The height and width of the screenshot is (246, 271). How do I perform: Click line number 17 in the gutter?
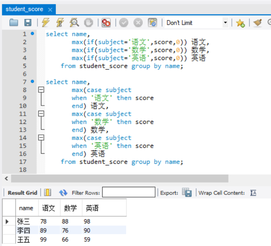(x=23, y=162)
